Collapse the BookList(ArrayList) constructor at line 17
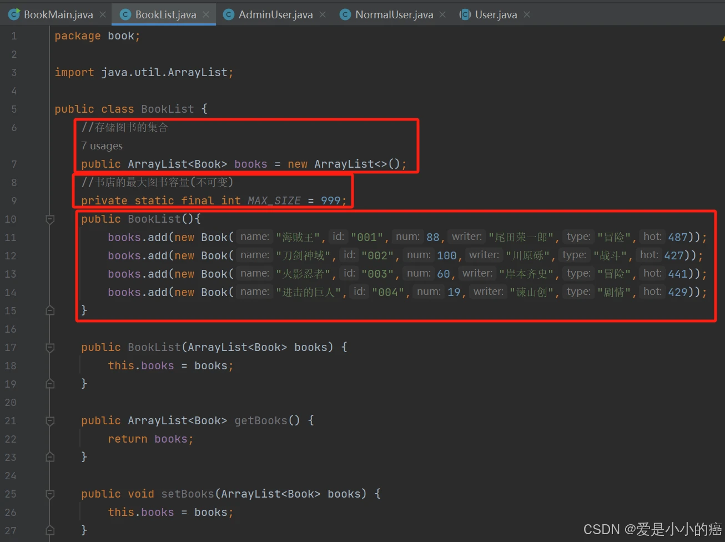Screen dimensions: 725x542 [50, 348]
